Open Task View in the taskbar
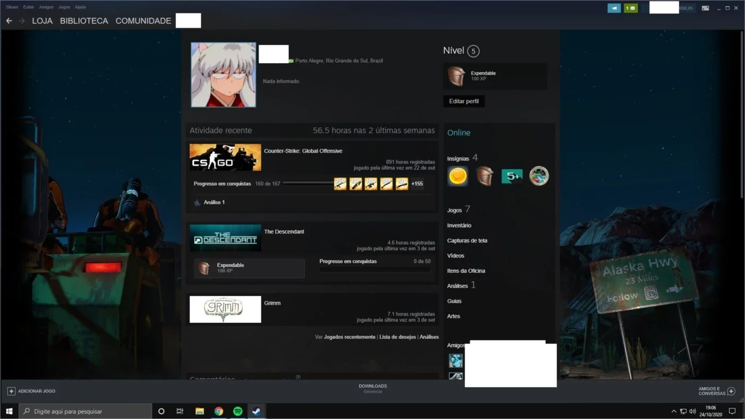The width and height of the screenshot is (745, 419). click(180, 411)
